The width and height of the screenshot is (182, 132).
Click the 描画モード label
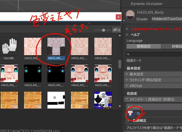point(134,61)
